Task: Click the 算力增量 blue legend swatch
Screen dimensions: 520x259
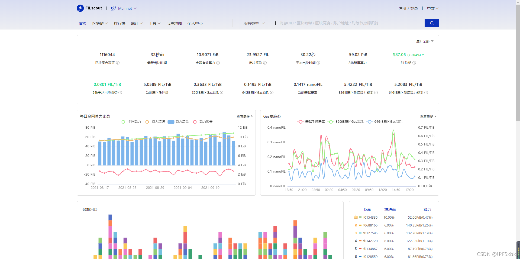Action: (x=171, y=122)
